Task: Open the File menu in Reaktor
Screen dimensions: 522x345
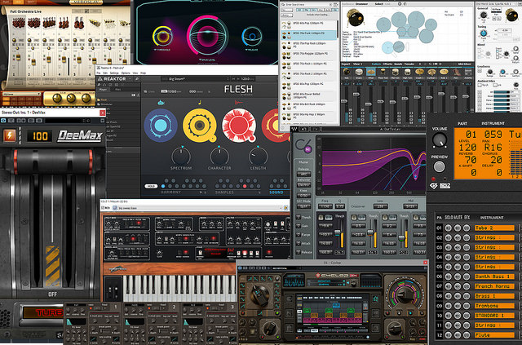Action: click(x=98, y=73)
